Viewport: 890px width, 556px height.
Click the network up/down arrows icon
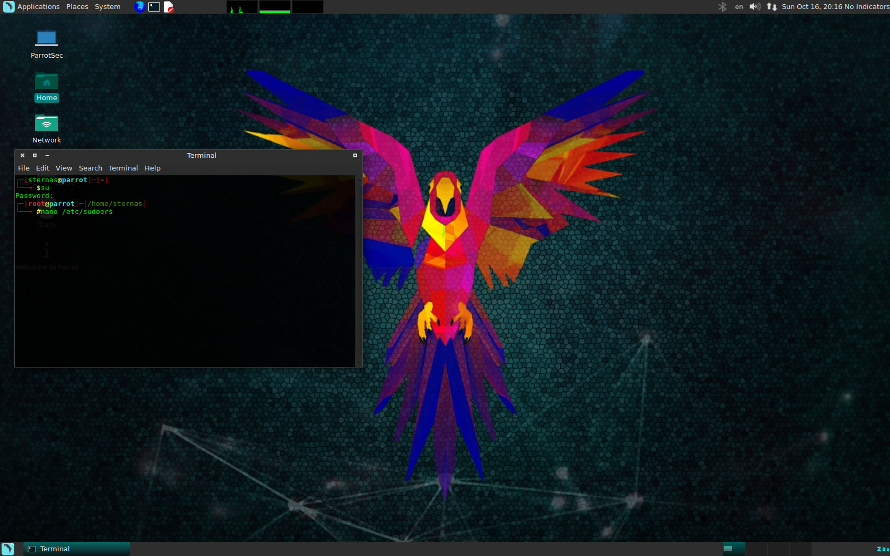[772, 6]
